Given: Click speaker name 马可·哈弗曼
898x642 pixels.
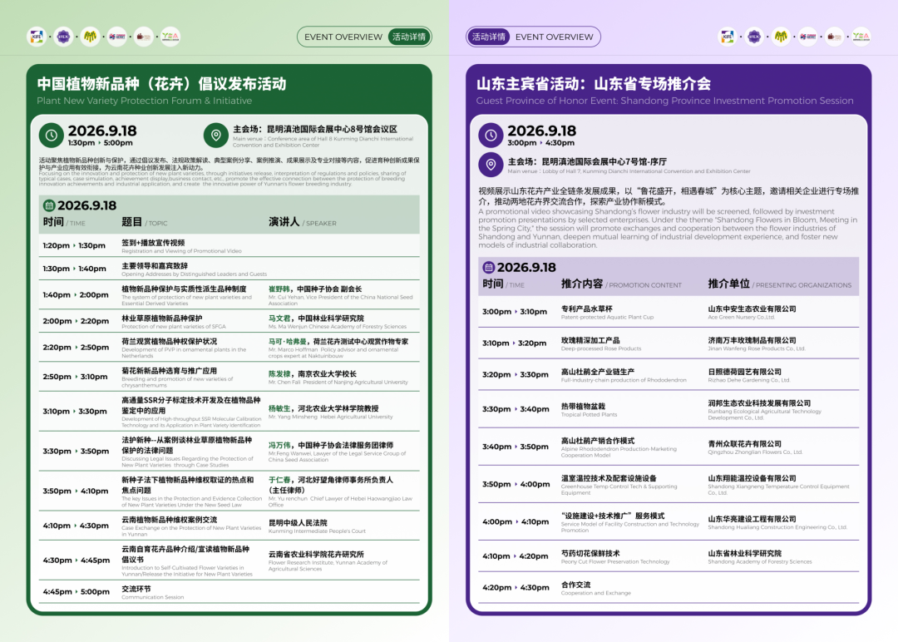Looking at the screenshot, I should (288, 341).
